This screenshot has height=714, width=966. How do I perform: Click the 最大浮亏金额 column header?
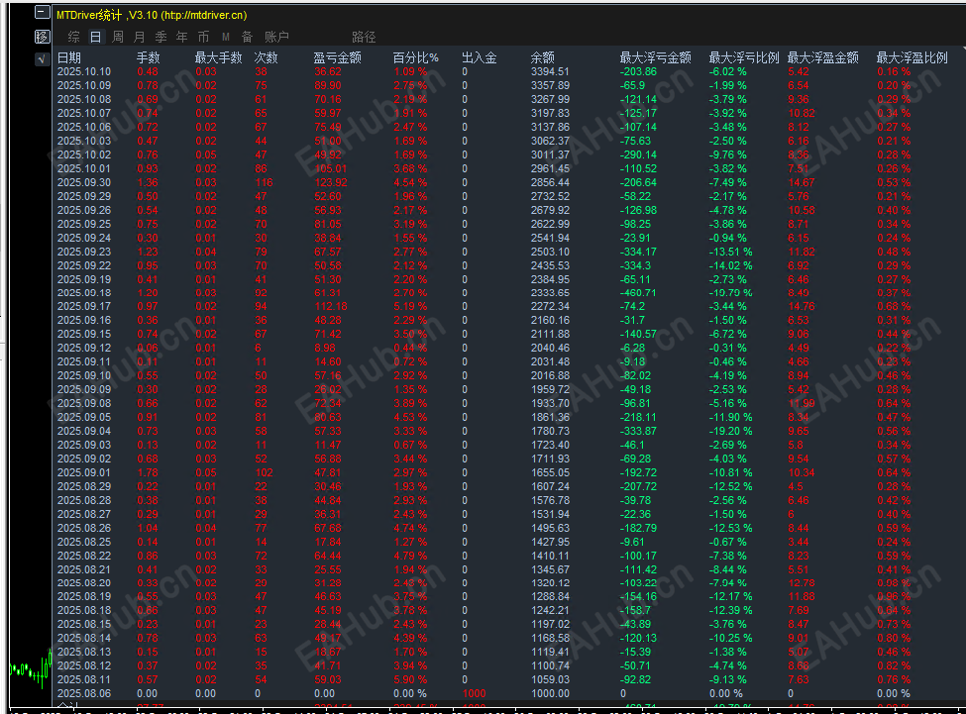pos(656,57)
